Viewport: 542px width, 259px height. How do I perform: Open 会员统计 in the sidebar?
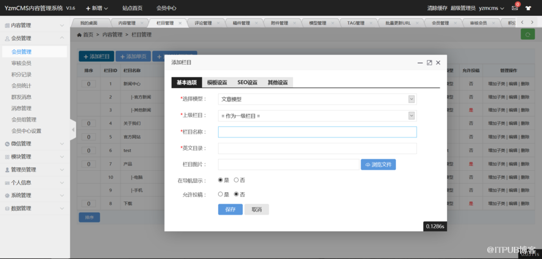click(21, 86)
